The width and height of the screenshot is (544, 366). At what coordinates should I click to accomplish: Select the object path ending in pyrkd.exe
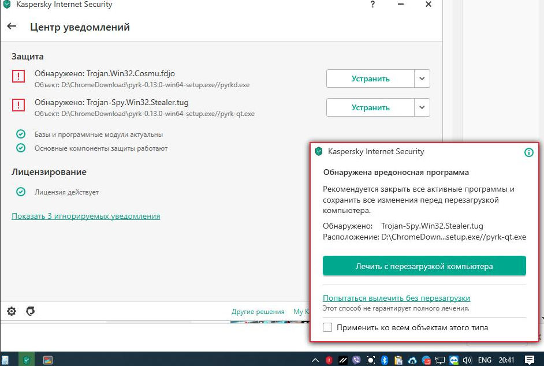click(142, 85)
